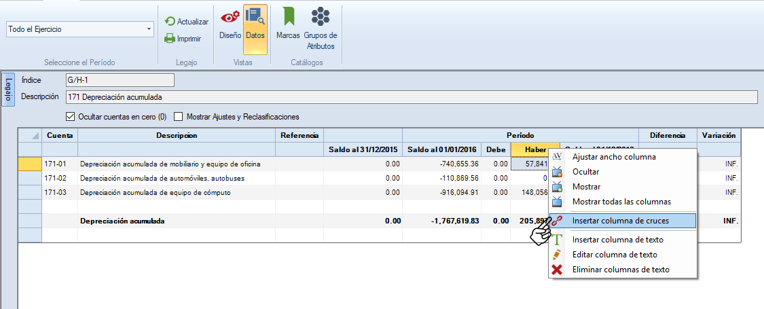Click Editar columna de texto
Image resolution: width=764 pixels, height=309 pixels.
coord(614,255)
